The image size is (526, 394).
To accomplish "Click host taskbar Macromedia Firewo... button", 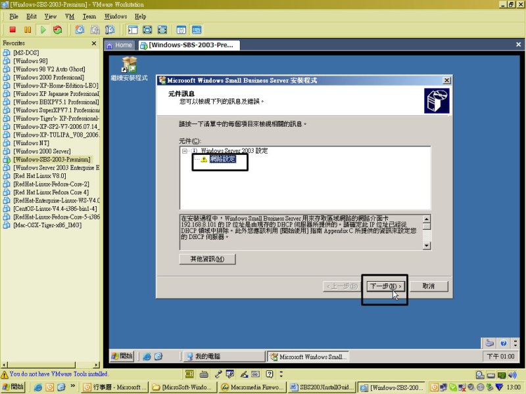I will [x=252, y=387].
